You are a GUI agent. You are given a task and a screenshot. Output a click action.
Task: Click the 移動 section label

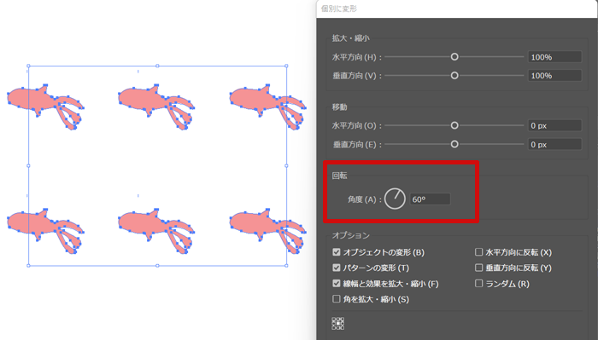pos(339,107)
